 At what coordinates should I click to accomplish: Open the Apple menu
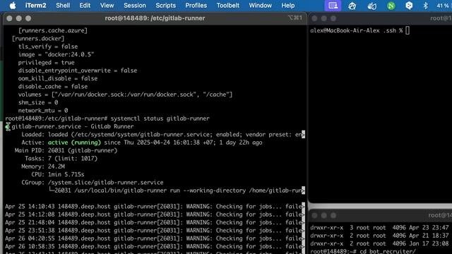[x=13, y=6]
